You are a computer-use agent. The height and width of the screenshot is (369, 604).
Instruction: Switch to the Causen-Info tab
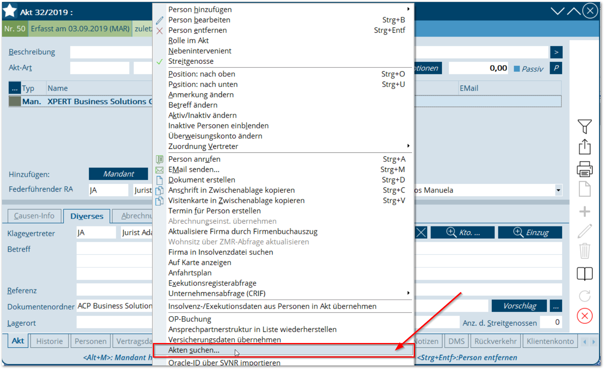34,216
